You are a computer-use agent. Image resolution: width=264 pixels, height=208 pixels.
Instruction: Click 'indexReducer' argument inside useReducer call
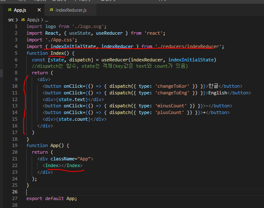pos(147,60)
